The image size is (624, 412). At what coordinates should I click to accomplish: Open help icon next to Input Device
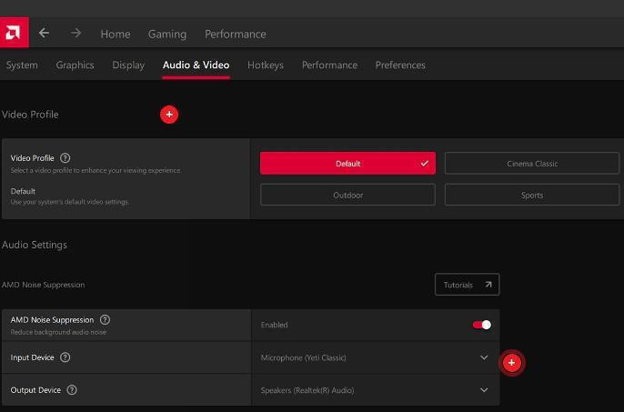click(65, 357)
